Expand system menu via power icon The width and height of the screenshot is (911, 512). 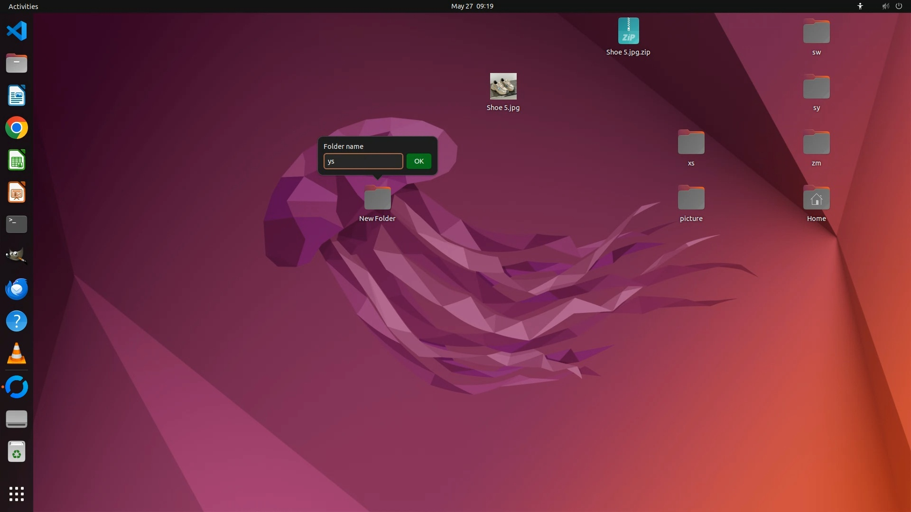click(x=899, y=6)
